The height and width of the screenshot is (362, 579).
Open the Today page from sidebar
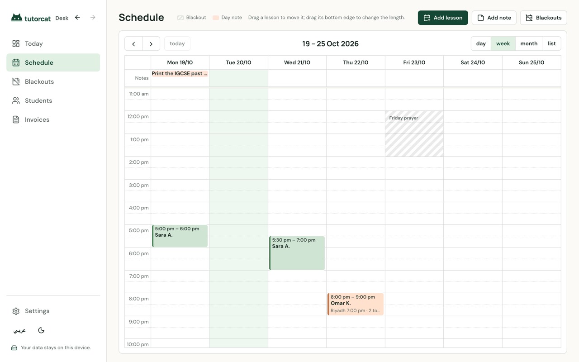pos(53,43)
